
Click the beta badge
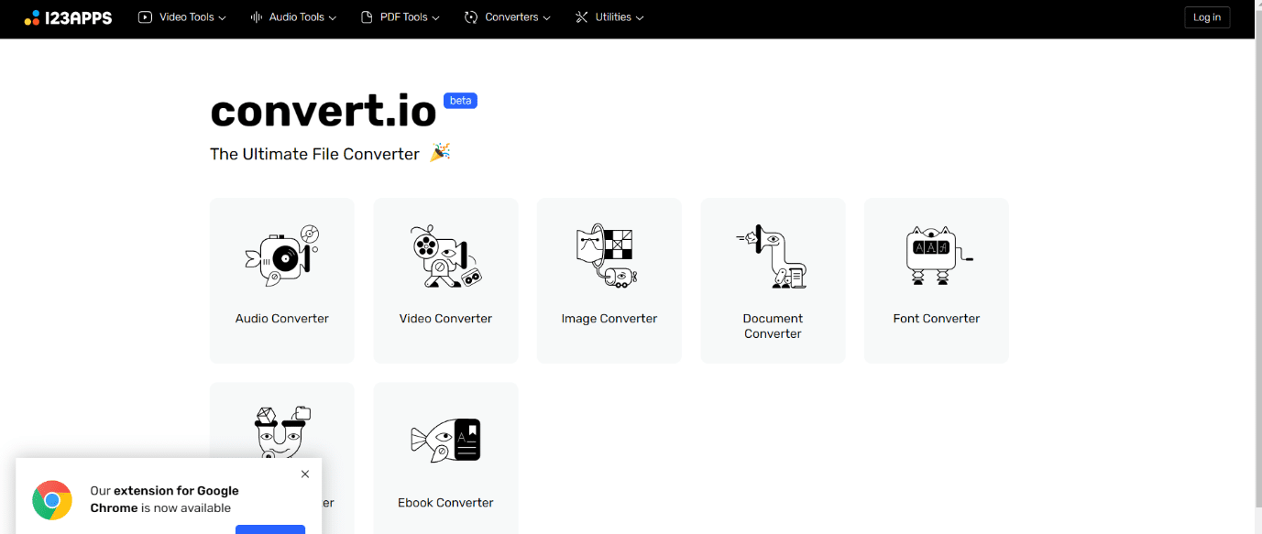[x=460, y=101]
